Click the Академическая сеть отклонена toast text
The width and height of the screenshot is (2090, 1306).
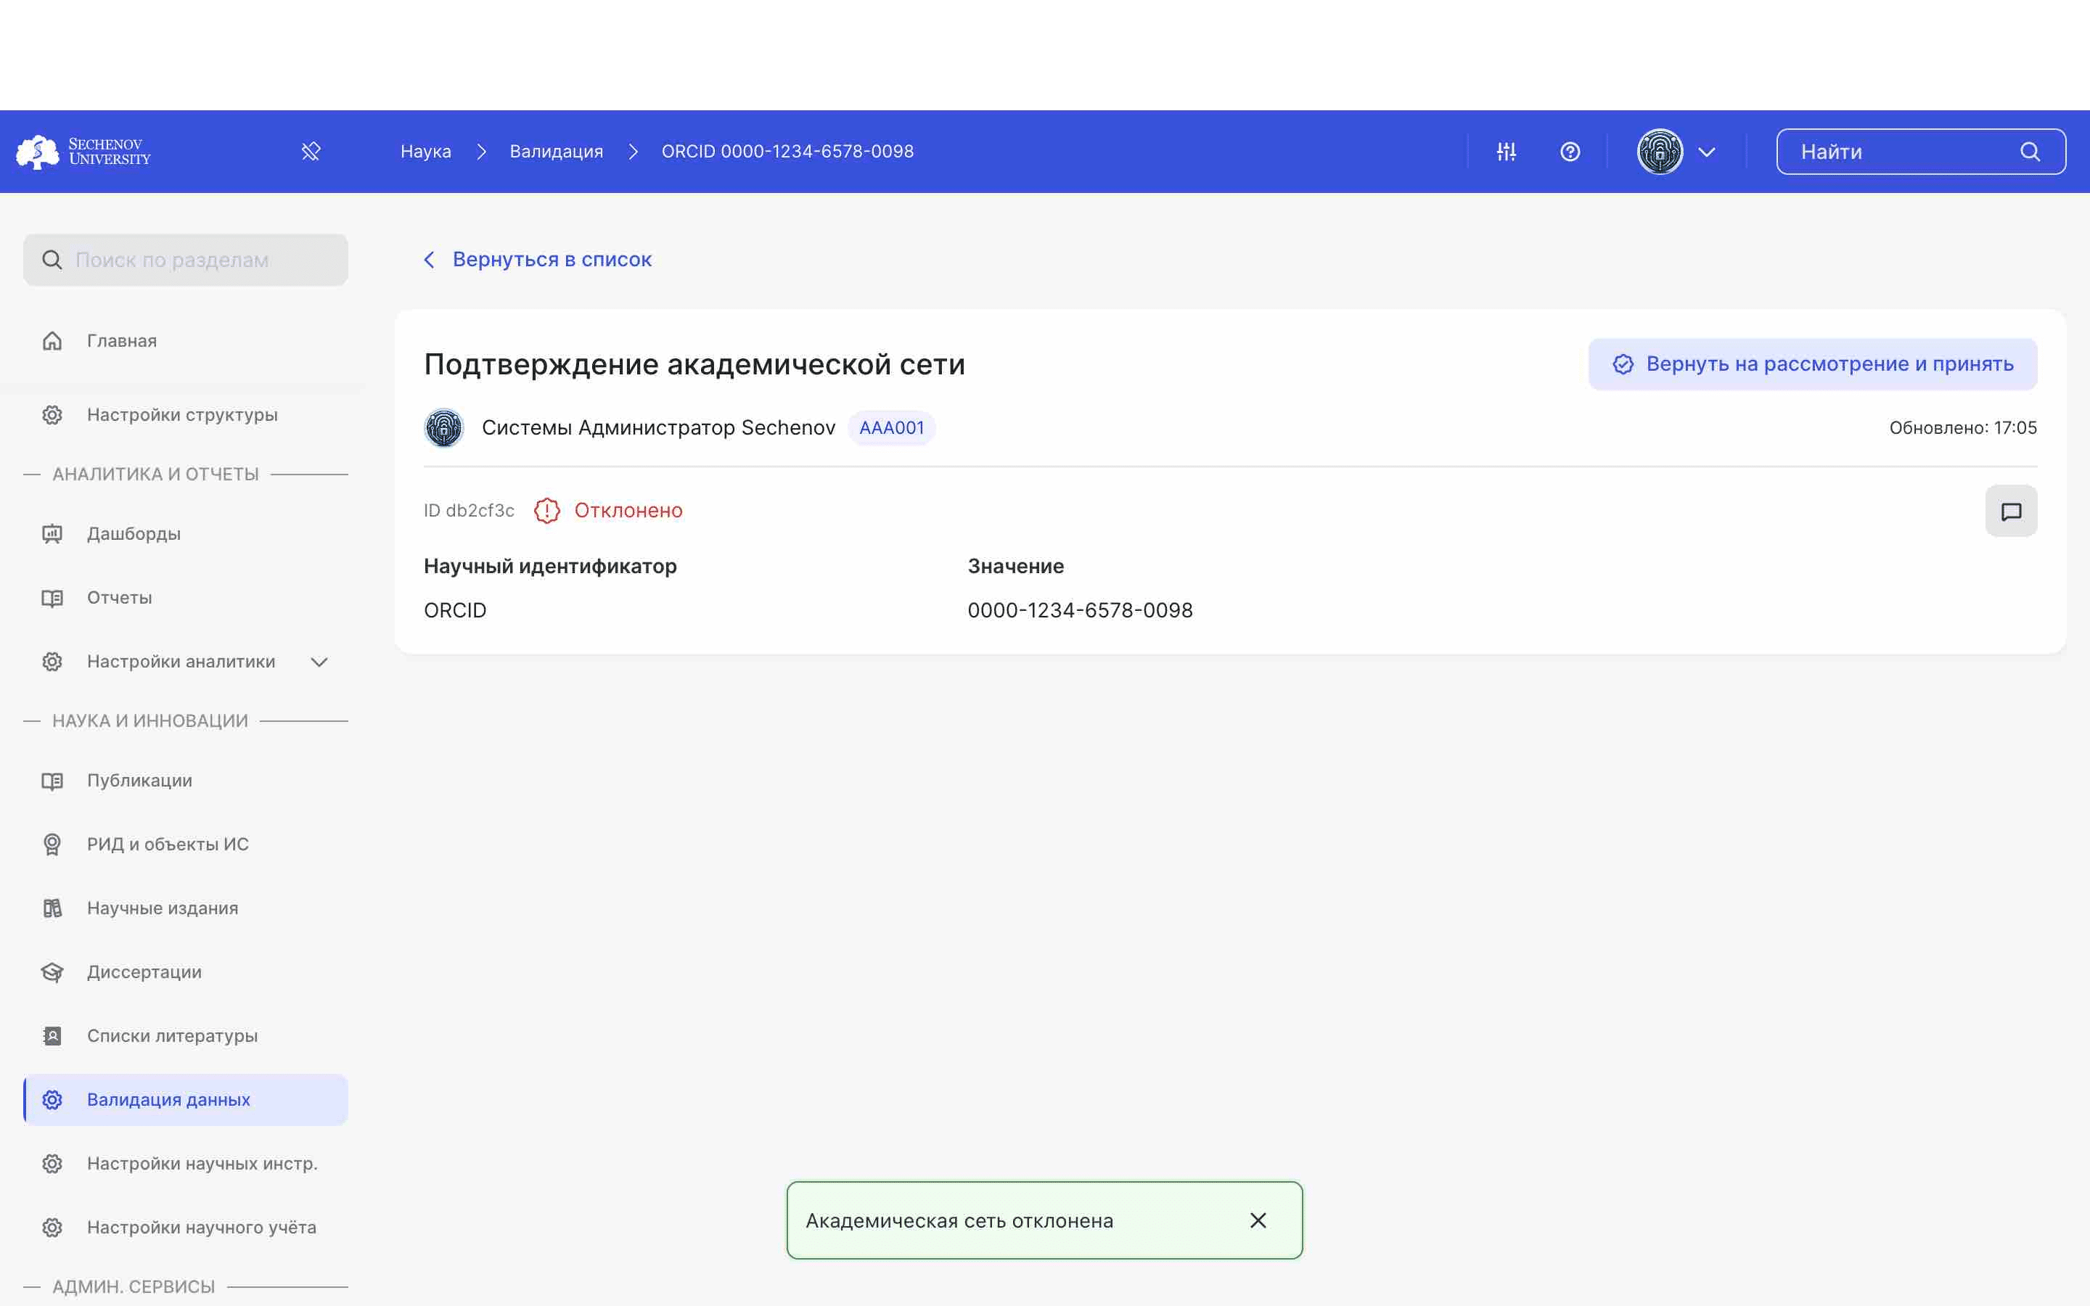click(959, 1221)
